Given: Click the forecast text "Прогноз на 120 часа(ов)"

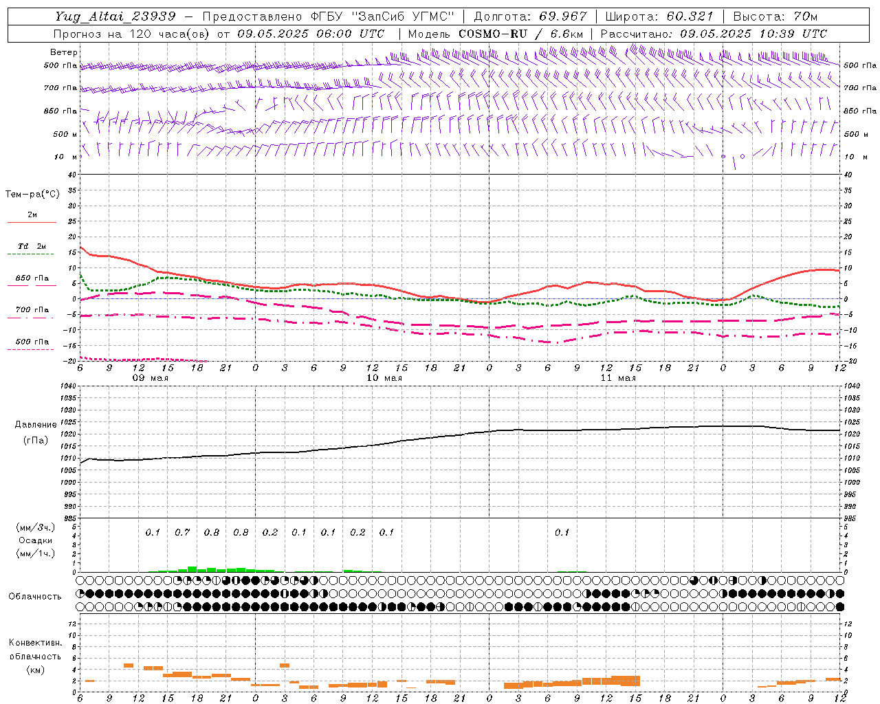Looking at the screenshot, I should (133, 34).
